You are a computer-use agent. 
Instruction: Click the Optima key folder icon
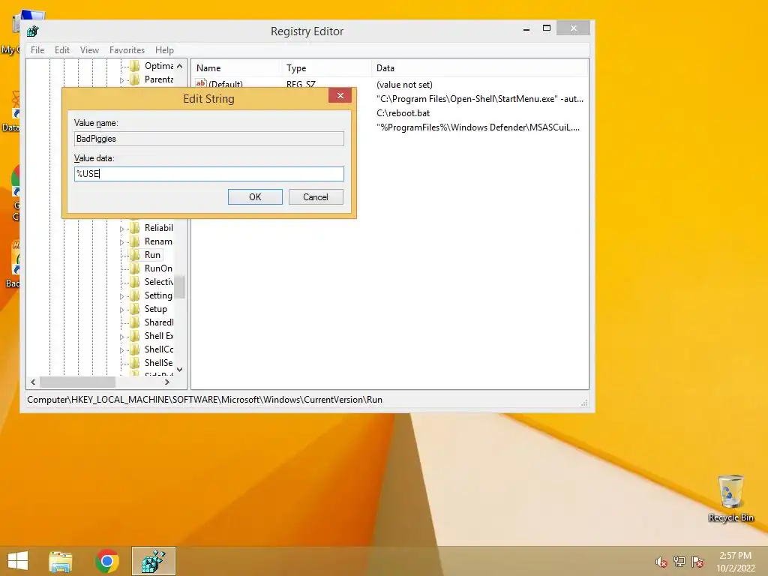[135, 66]
